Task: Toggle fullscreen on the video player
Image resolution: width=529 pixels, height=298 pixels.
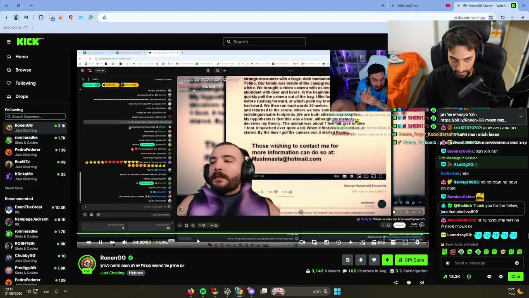Action: tap(405, 243)
